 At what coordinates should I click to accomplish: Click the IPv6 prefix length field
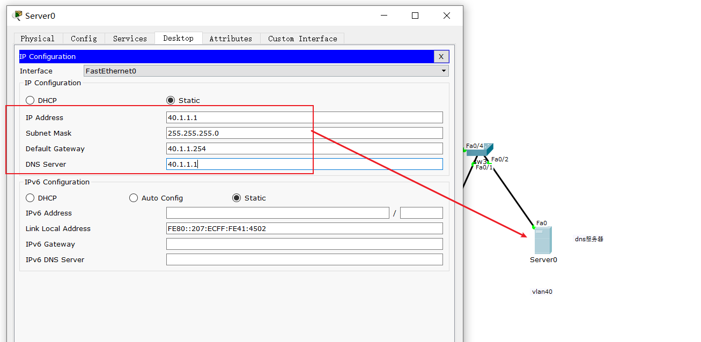click(x=421, y=213)
